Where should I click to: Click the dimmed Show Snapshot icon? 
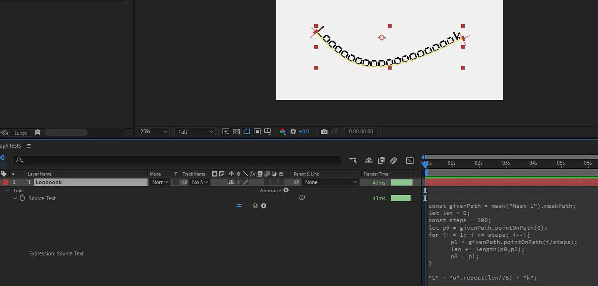click(335, 132)
